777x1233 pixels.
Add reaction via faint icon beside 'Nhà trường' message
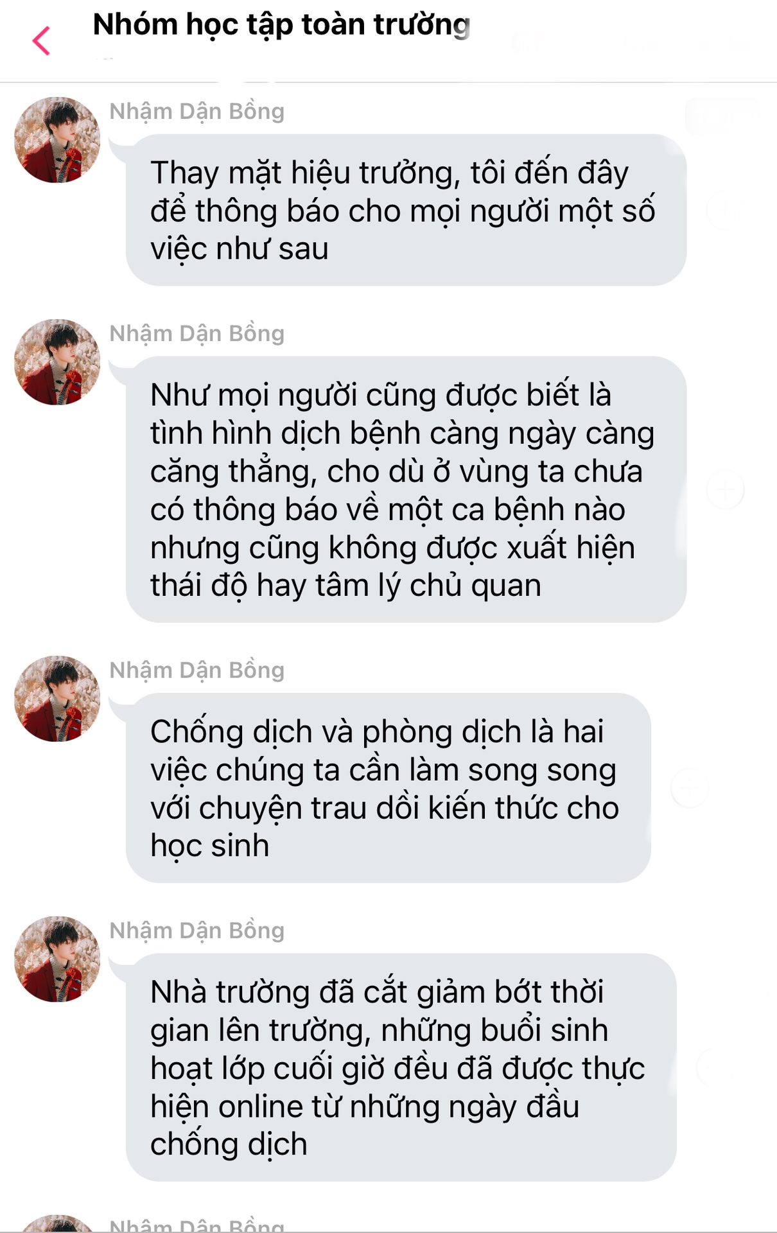click(714, 1067)
